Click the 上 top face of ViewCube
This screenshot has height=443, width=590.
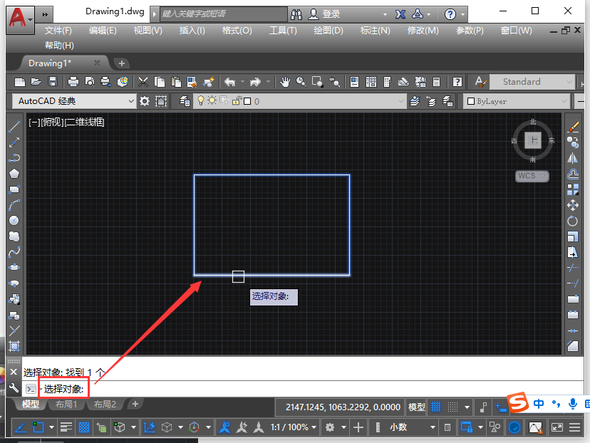point(533,140)
